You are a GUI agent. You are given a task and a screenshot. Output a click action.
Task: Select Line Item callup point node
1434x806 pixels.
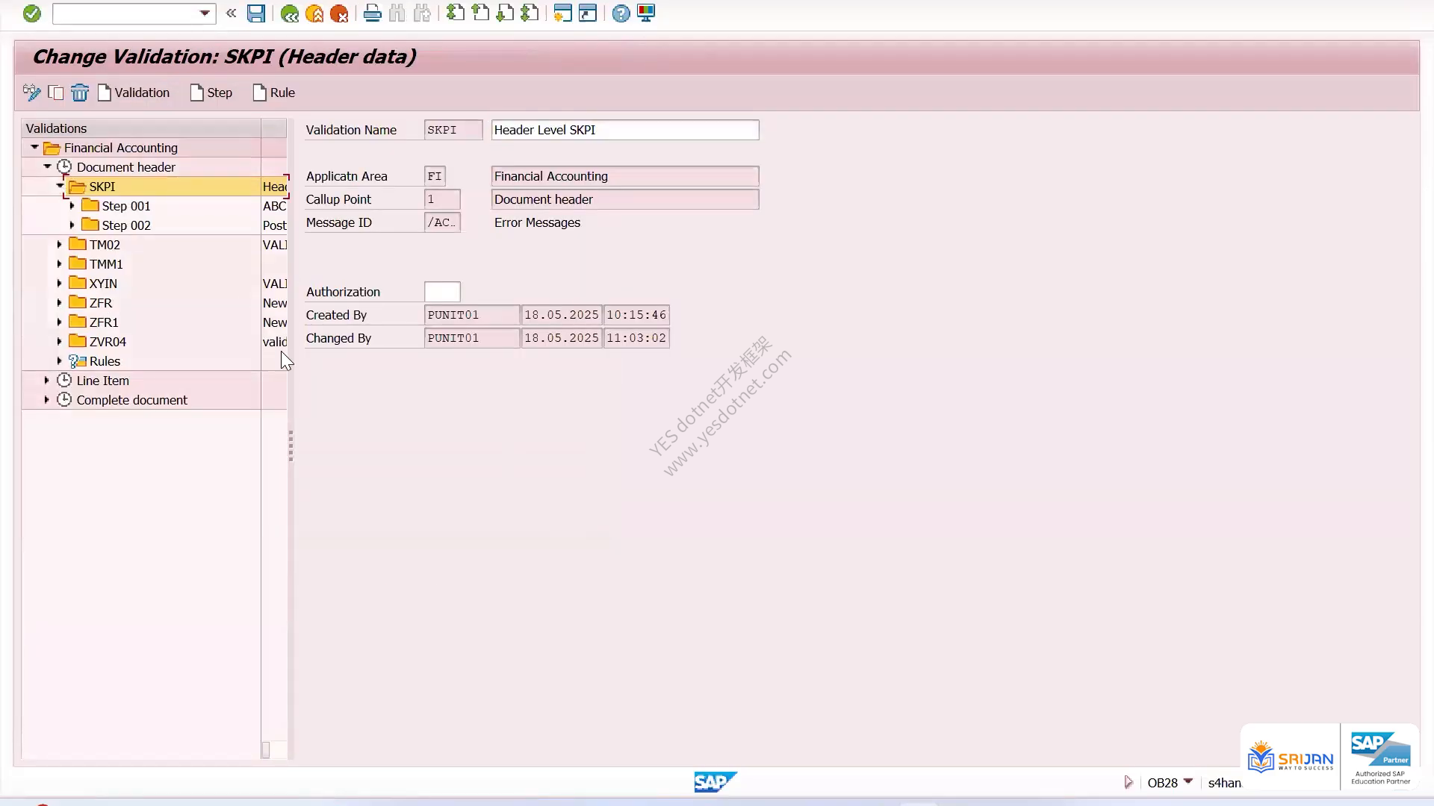[x=102, y=381]
